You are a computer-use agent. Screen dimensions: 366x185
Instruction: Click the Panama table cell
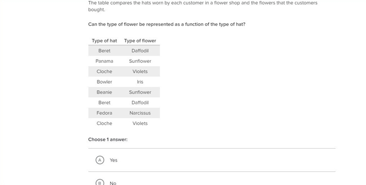tap(104, 61)
